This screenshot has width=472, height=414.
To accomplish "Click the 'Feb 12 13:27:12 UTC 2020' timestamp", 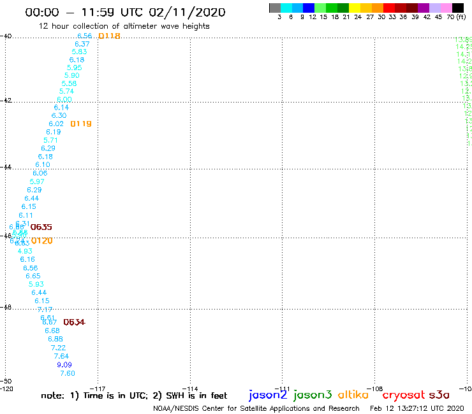I will (417, 408).
